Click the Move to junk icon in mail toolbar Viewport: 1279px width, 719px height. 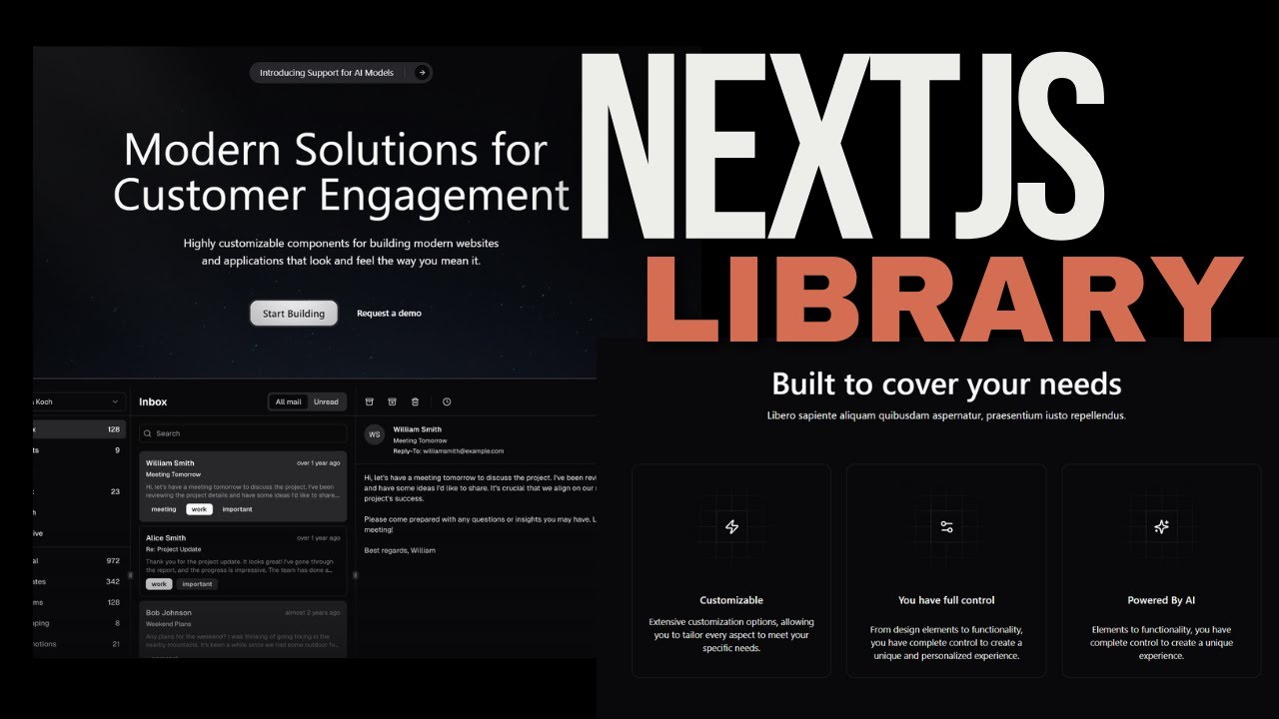392,401
